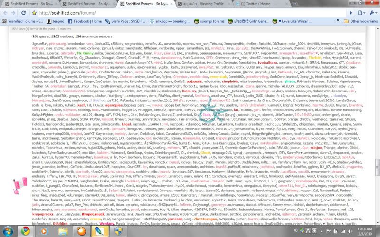Image resolution: width=380 pixels, height=237 pixels.
Task: Open the Windows Start menu
Action: (8, 231)
